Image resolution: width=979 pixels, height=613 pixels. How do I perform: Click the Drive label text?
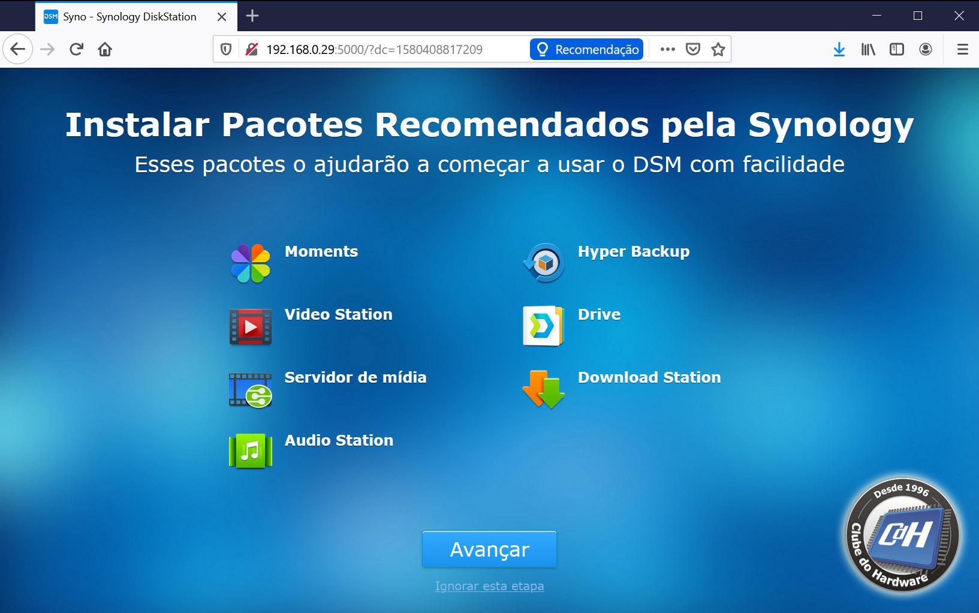(599, 314)
